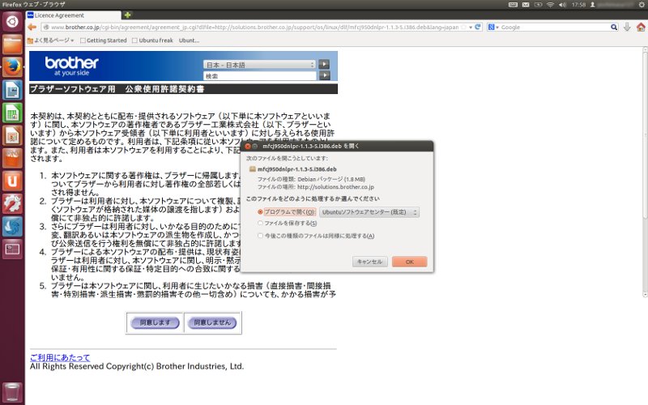Click OK in the download dialog
648x405 pixels.
(x=410, y=262)
